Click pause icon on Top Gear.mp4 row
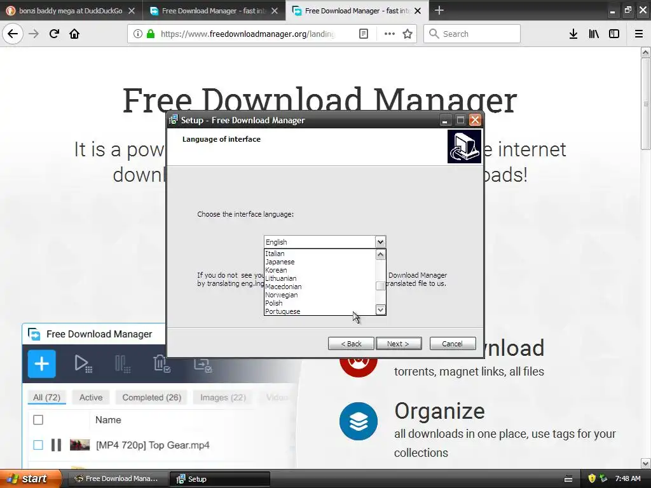 click(56, 445)
